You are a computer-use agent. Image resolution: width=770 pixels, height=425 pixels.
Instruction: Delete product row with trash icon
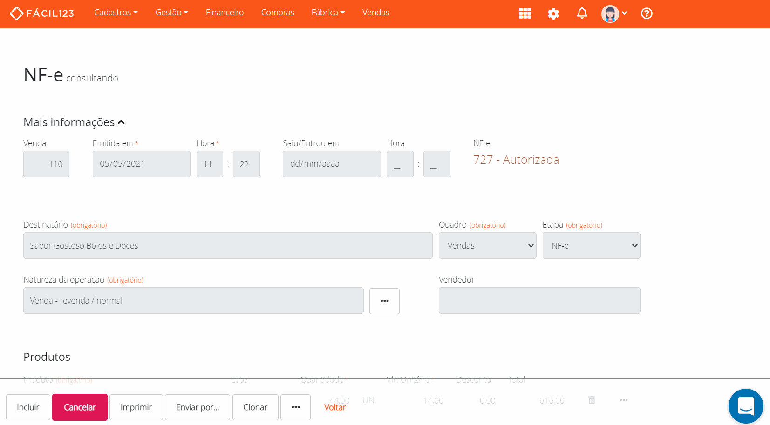592,400
